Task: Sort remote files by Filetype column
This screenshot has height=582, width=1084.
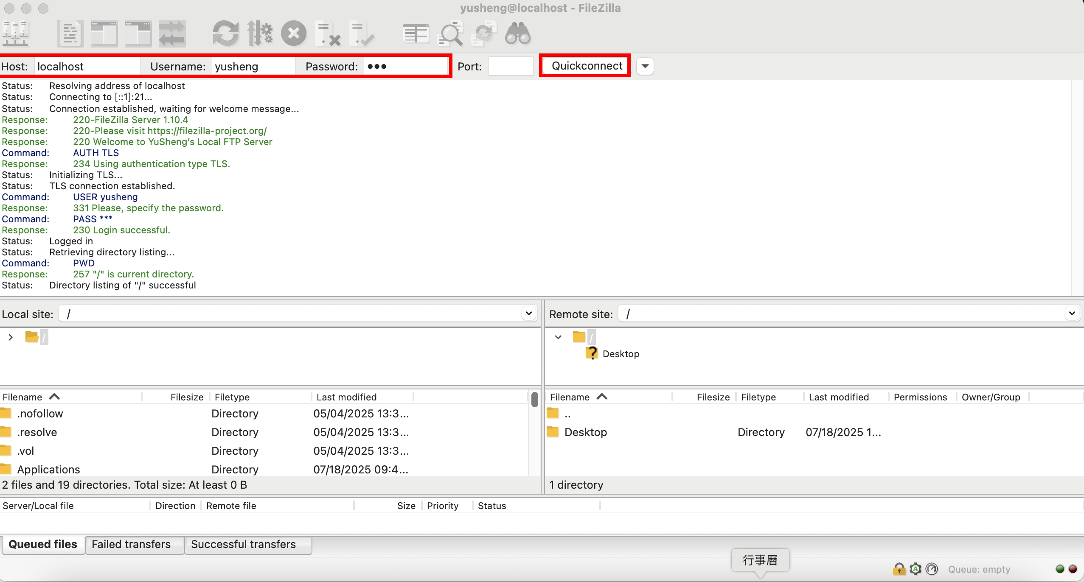Action: [770, 397]
